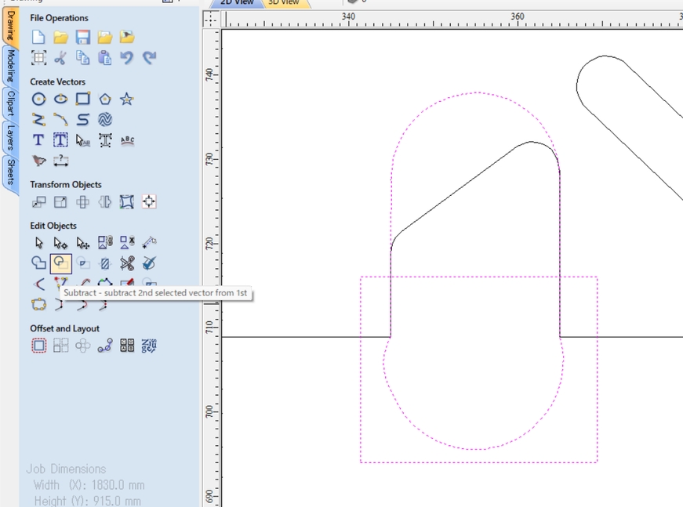Activate interactive transform mode cursor
Viewport: 683px width, 507px height.
83,242
